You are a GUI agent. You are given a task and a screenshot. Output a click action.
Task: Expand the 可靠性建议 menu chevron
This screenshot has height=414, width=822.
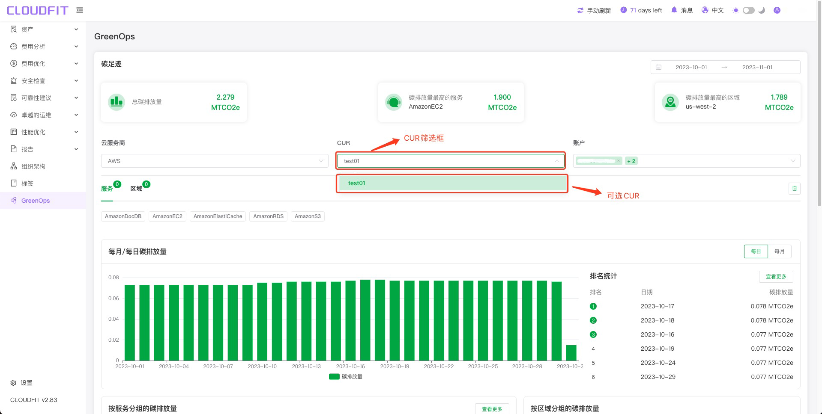(x=76, y=98)
